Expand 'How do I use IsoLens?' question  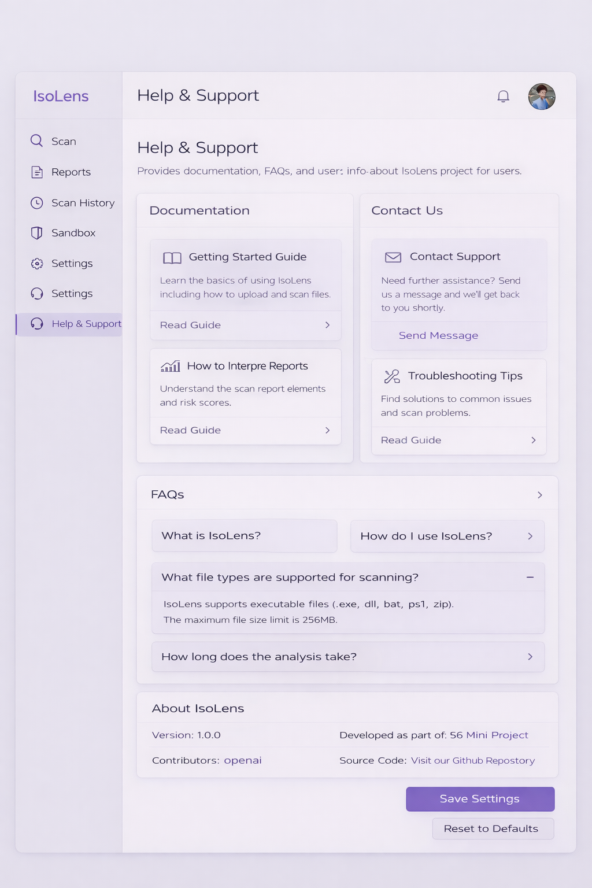529,536
